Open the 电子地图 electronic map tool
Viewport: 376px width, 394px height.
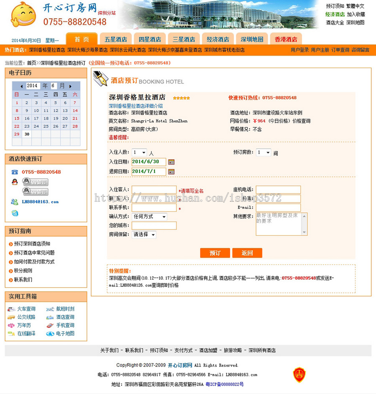[x=65, y=334]
